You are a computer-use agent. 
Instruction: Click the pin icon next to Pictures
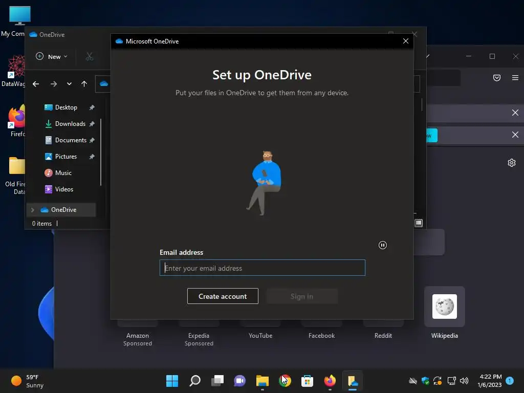point(92,157)
